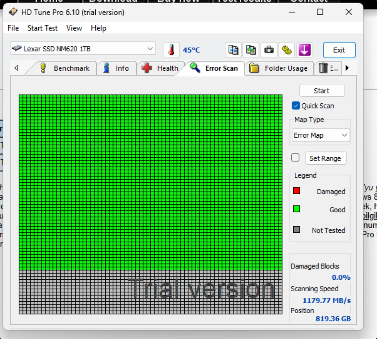This screenshot has height=339, width=377.
Task: Click the red Damaged legend swatch
Action: pyautogui.click(x=296, y=191)
